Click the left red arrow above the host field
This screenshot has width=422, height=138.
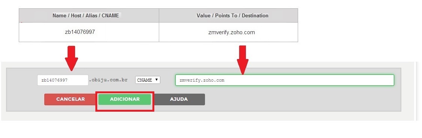[x=71, y=59]
